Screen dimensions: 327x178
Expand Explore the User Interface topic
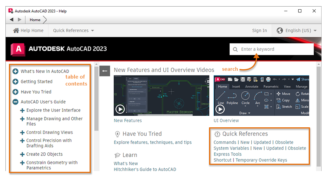tap(22, 110)
